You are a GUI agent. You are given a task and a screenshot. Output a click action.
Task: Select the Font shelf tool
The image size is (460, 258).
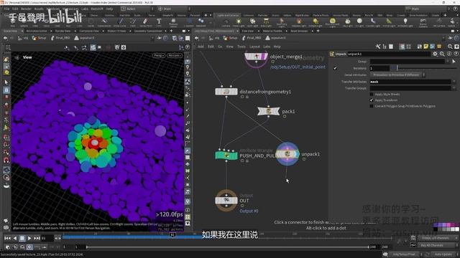coord(159,22)
